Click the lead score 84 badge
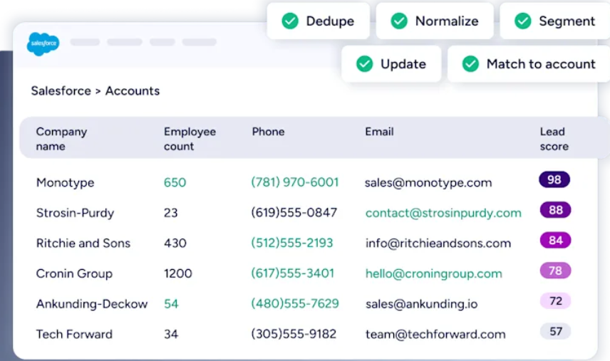610x361 pixels. click(556, 240)
